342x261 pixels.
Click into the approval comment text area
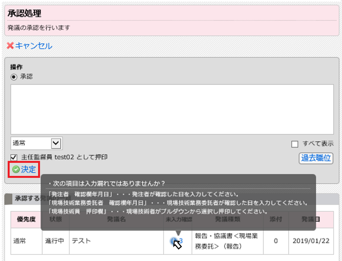[172, 109]
